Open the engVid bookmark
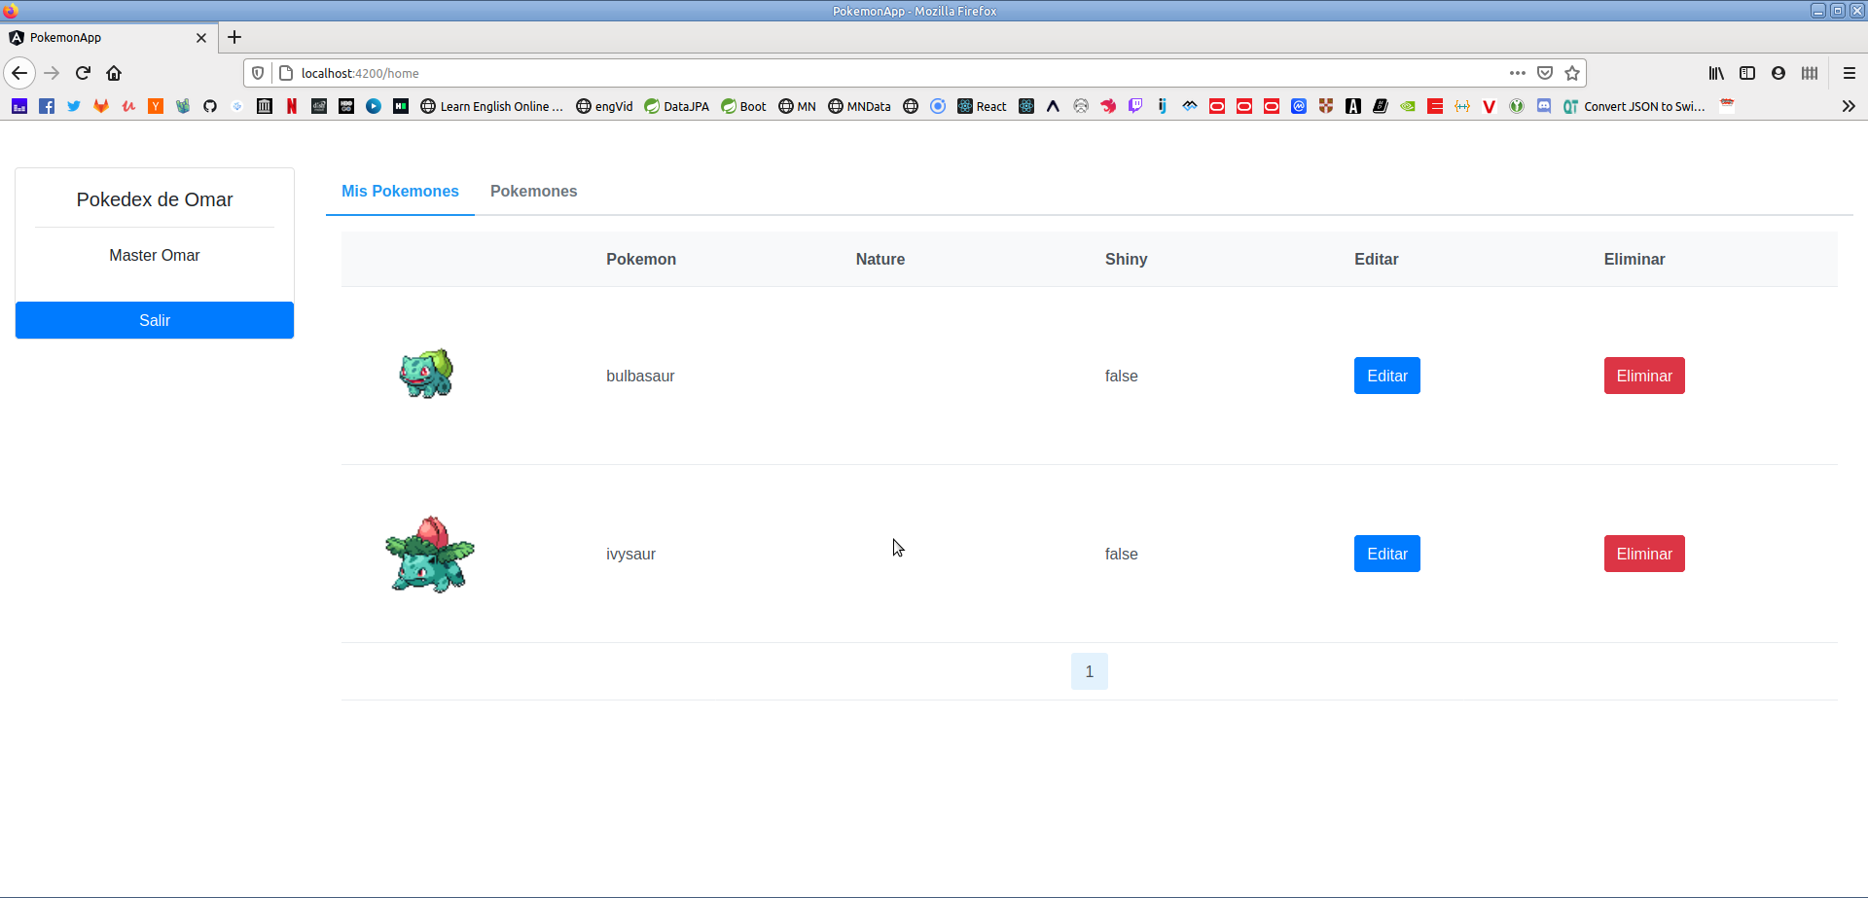This screenshot has width=1868, height=898. tap(604, 106)
